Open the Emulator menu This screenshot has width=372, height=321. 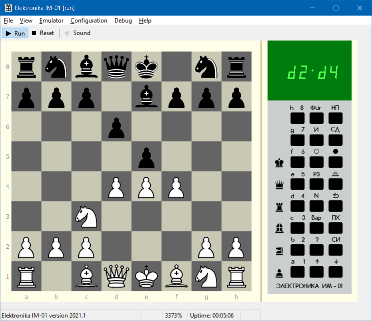coord(51,21)
